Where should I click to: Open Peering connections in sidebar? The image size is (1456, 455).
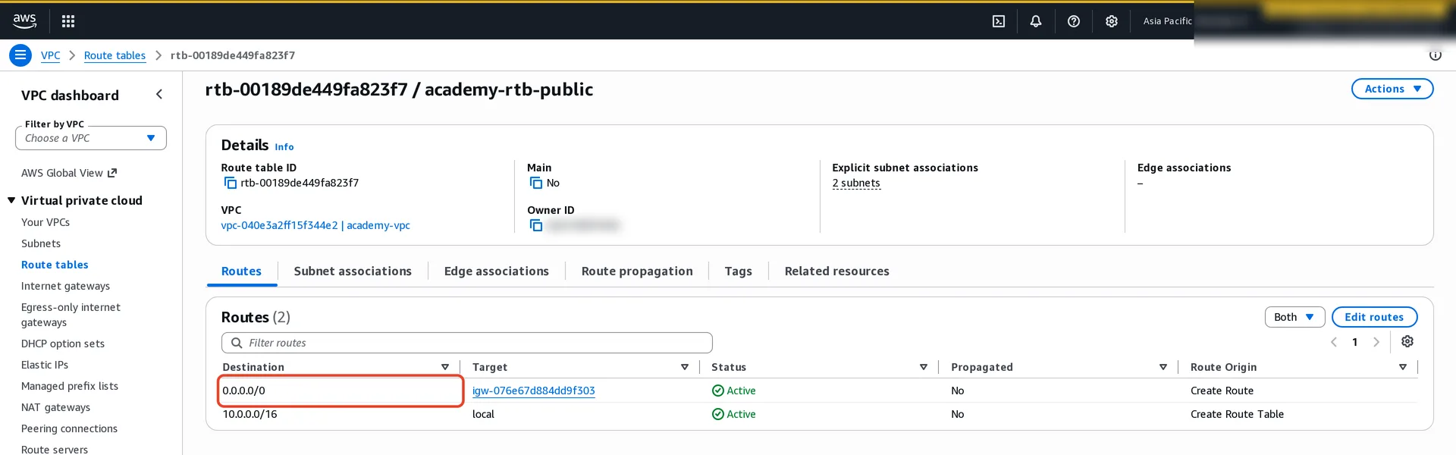(69, 428)
